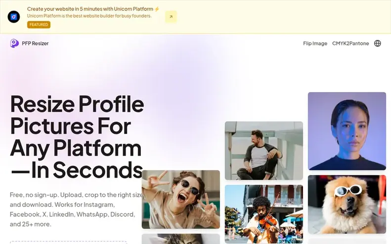Select the man sitting on stairs photo
The height and width of the screenshot is (244, 391).
(x=264, y=151)
